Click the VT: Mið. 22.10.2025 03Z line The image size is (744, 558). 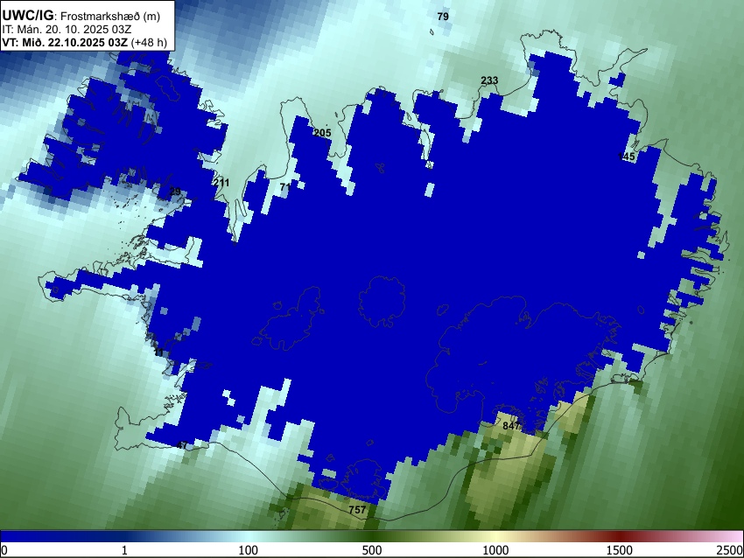pos(84,43)
